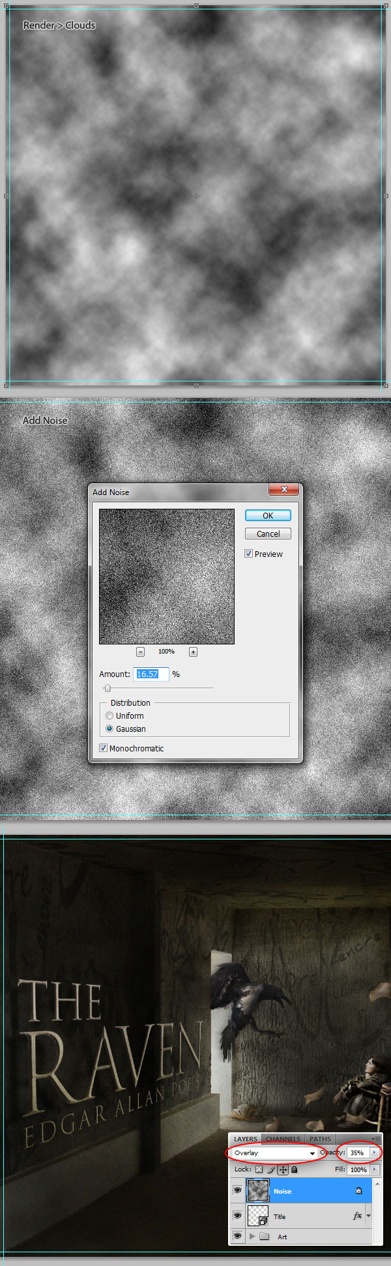This screenshot has width=391, height=1266.
Task: Select Uniform distribution
Action: pyautogui.click(x=109, y=716)
